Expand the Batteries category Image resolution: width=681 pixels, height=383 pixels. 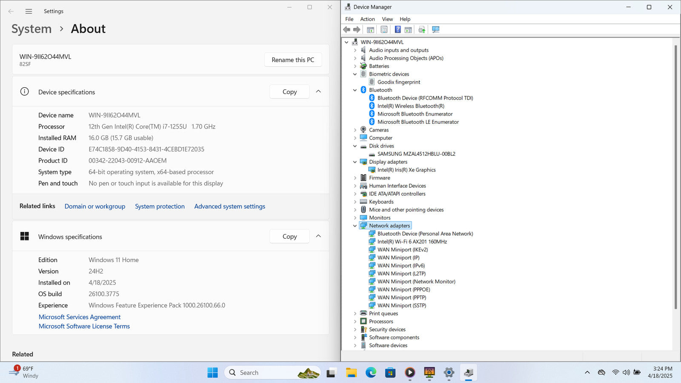355,66
